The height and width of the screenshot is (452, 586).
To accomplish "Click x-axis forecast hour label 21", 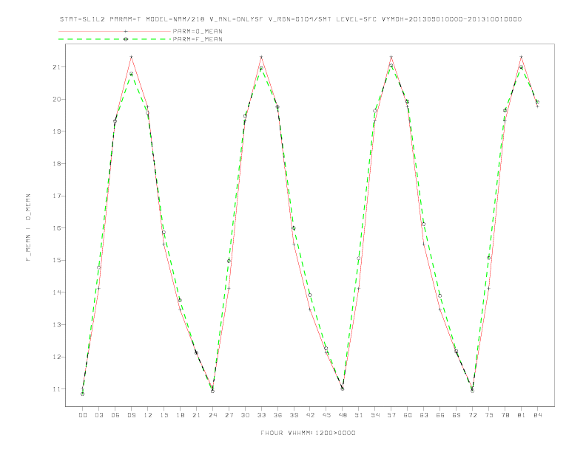I will [x=196, y=415].
